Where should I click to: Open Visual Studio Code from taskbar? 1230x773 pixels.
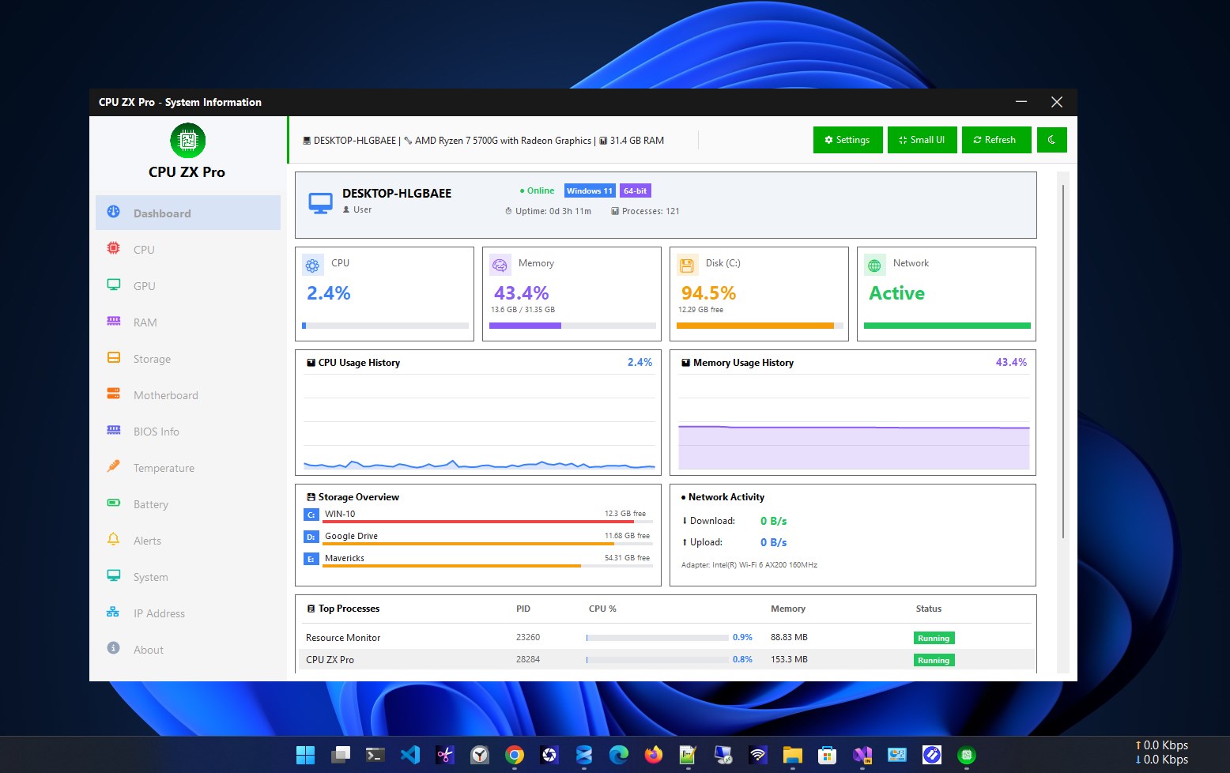410,755
